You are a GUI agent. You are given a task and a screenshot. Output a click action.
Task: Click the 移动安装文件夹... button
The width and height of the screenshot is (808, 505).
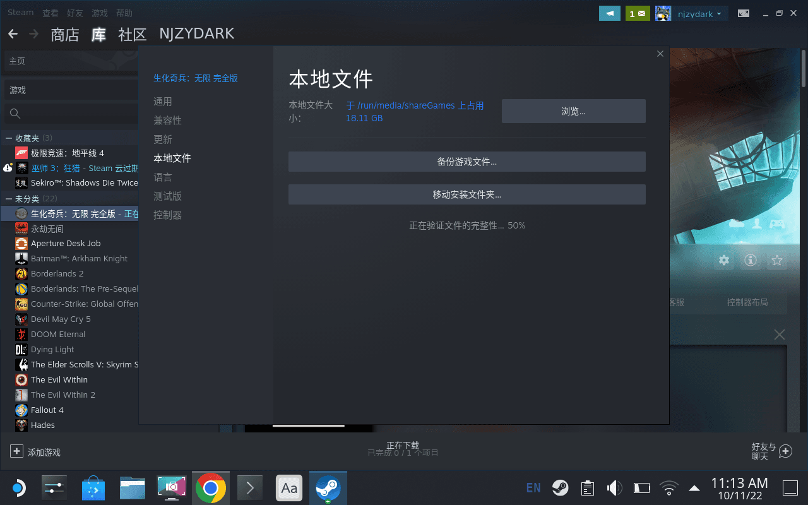coord(467,194)
